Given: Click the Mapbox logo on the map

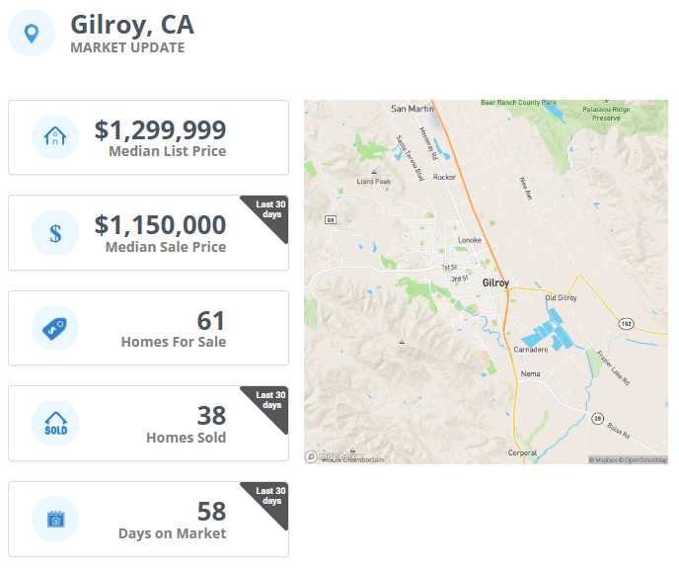Looking at the screenshot, I should 331,456.
